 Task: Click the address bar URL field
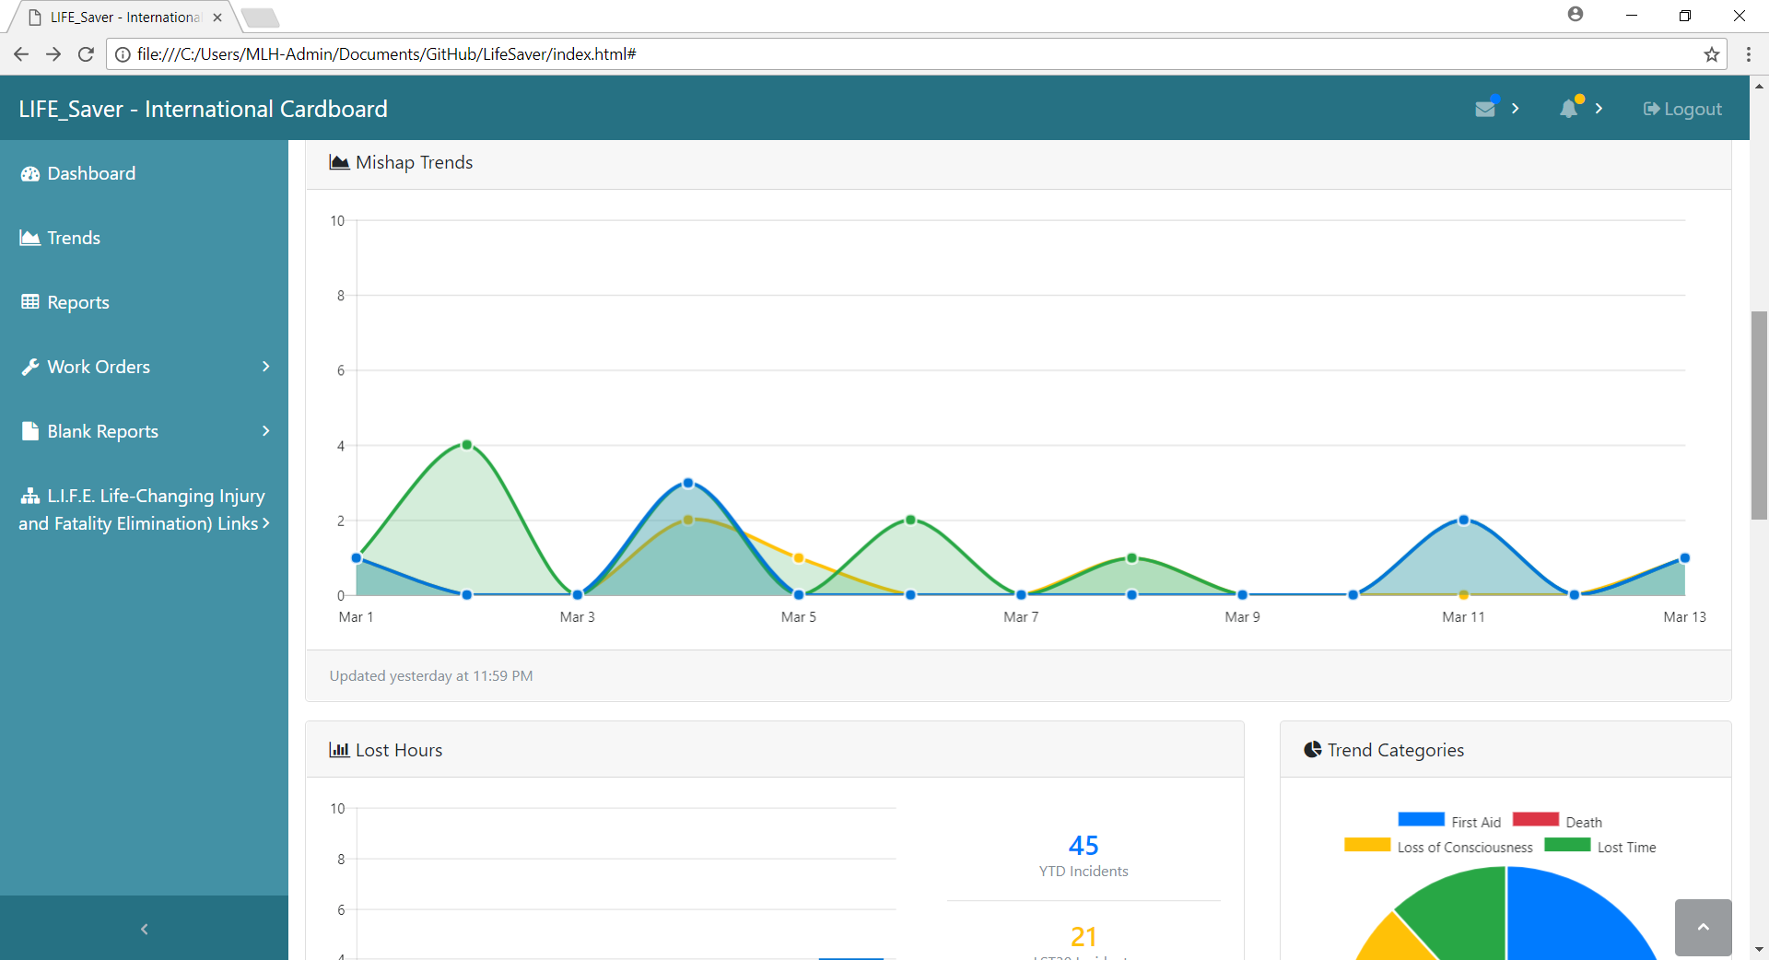click(x=917, y=54)
